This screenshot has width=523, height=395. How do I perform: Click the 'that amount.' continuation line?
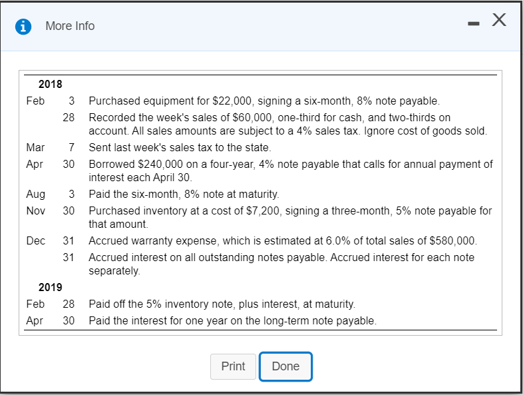pyautogui.click(x=118, y=224)
